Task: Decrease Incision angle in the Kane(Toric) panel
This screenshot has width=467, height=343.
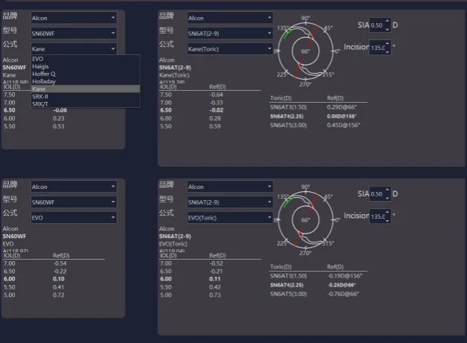Action: (x=387, y=51)
